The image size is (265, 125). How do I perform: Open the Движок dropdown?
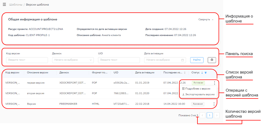pyautogui.click(x=73, y=60)
